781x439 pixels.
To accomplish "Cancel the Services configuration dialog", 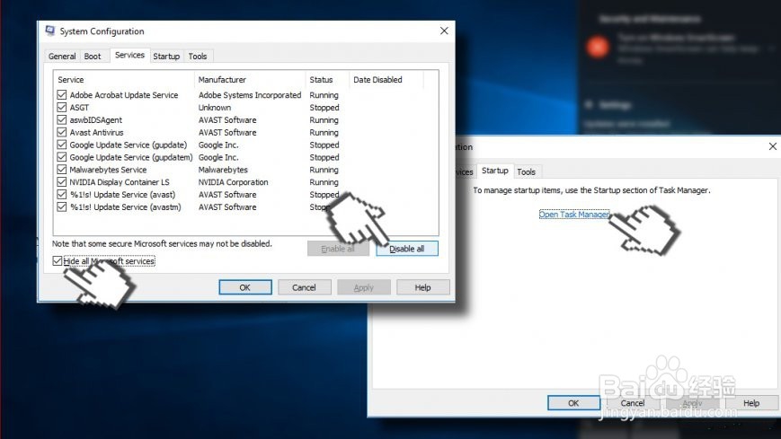I will pos(304,287).
